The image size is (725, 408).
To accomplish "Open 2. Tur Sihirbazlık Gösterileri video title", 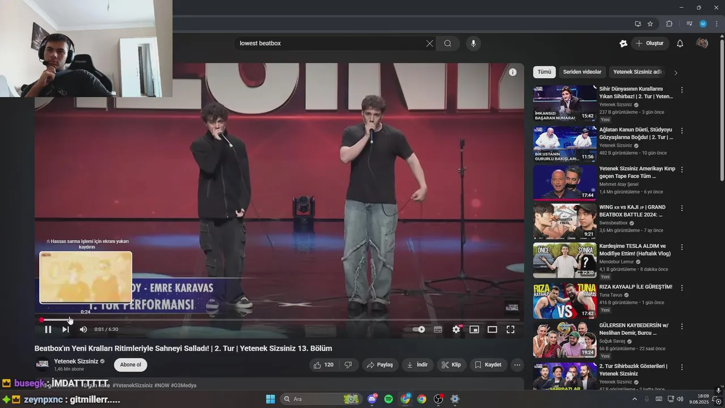I will click(x=633, y=370).
